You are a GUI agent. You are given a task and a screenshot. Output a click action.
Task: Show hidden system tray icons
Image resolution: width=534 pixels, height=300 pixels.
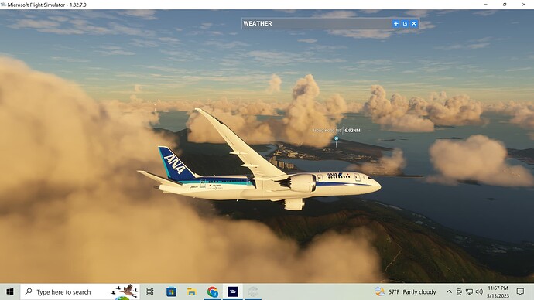(x=449, y=291)
